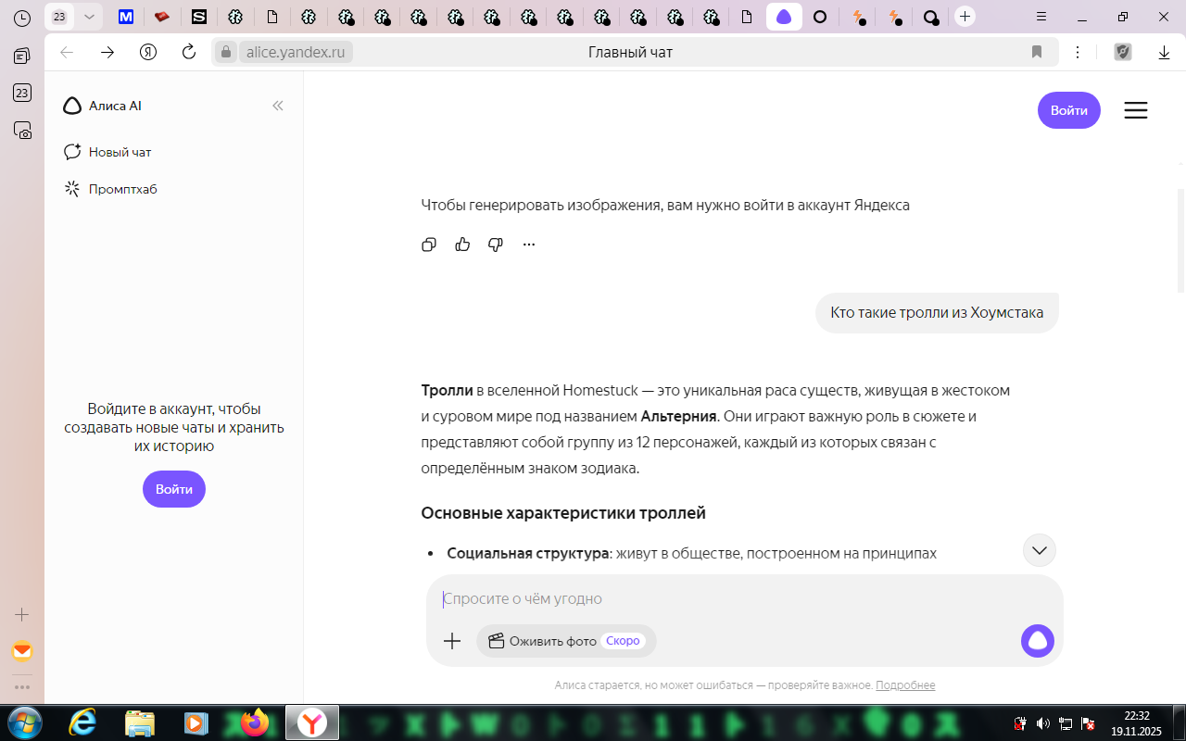
Task: Start a Новый чат
Action: [x=107, y=152]
